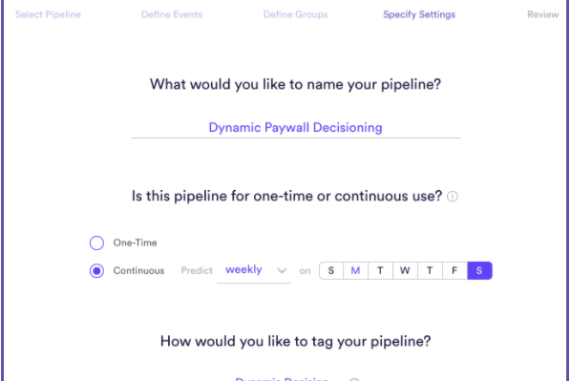The width and height of the screenshot is (571, 381).
Task: Select the One-Time radio button
Action: (96, 243)
